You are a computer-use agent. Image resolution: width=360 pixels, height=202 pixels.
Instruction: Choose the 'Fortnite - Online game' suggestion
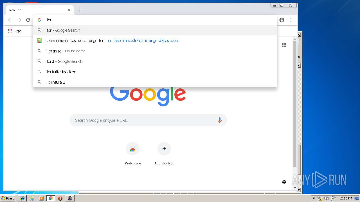point(155,51)
